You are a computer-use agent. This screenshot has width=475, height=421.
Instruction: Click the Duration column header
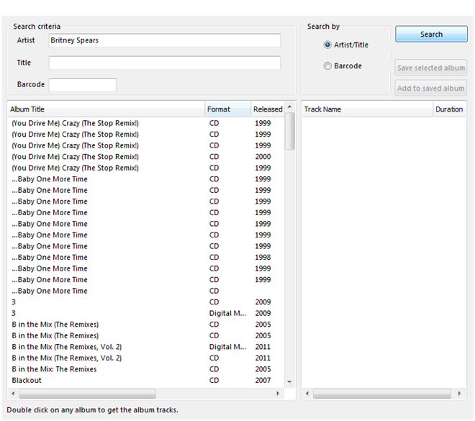(x=449, y=109)
